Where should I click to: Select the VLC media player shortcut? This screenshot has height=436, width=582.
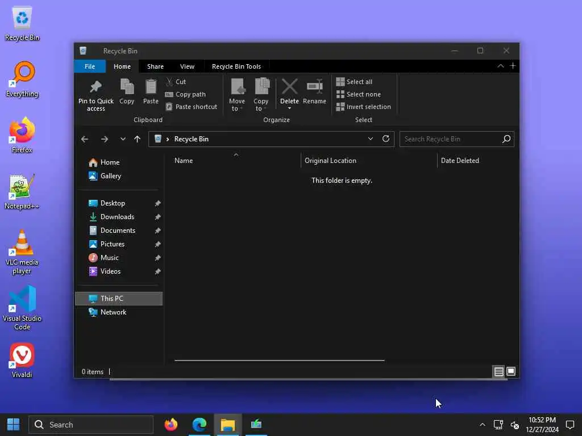pos(22,252)
